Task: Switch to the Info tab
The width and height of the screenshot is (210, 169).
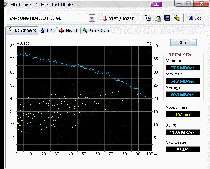Action: (x=48, y=31)
